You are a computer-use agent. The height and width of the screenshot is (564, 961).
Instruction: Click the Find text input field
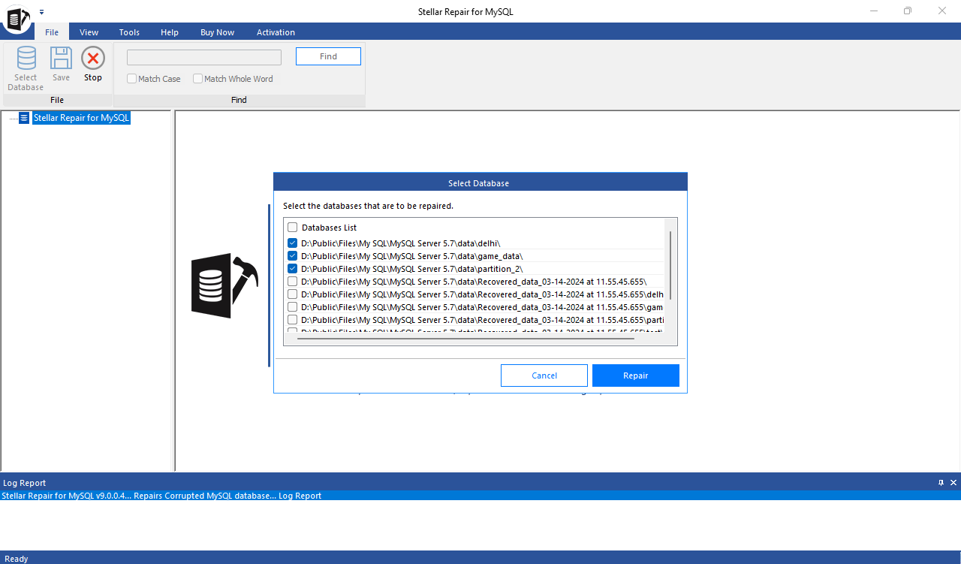pos(204,58)
